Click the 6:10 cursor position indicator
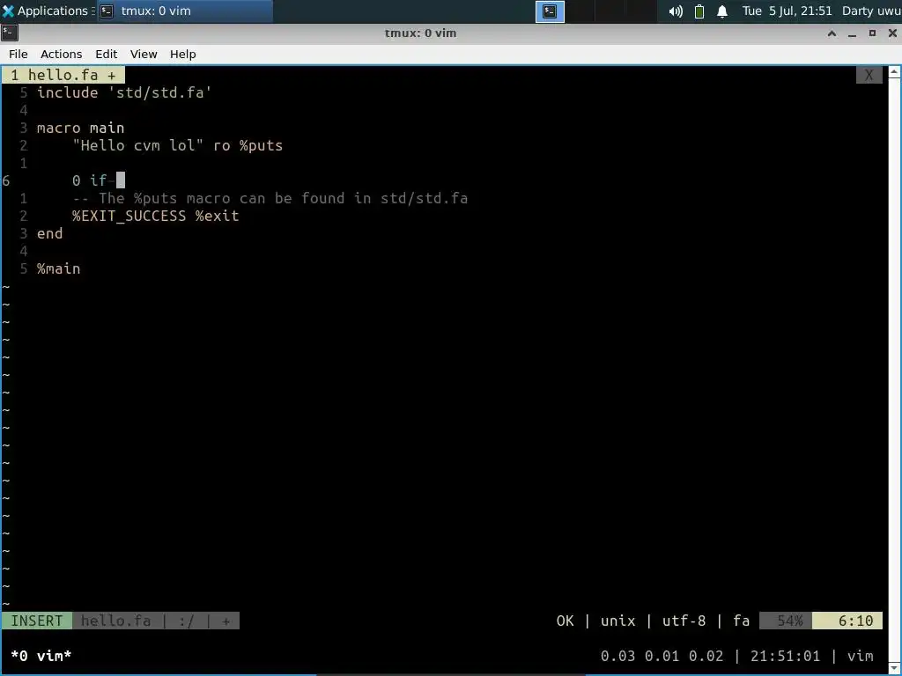Image resolution: width=902 pixels, height=676 pixels. coord(847,621)
